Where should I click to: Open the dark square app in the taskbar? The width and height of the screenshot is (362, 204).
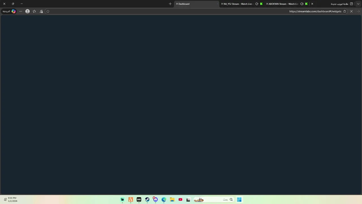tap(188, 200)
